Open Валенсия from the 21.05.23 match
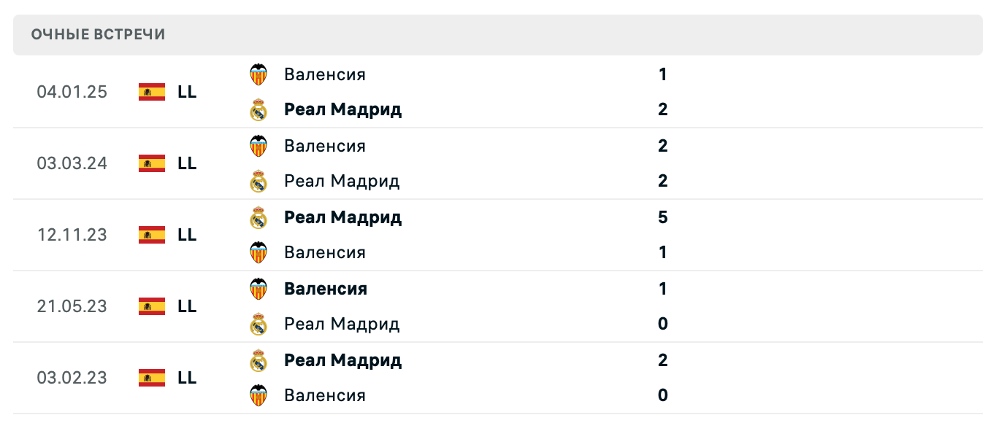The image size is (996, 423). pos(326,288)
